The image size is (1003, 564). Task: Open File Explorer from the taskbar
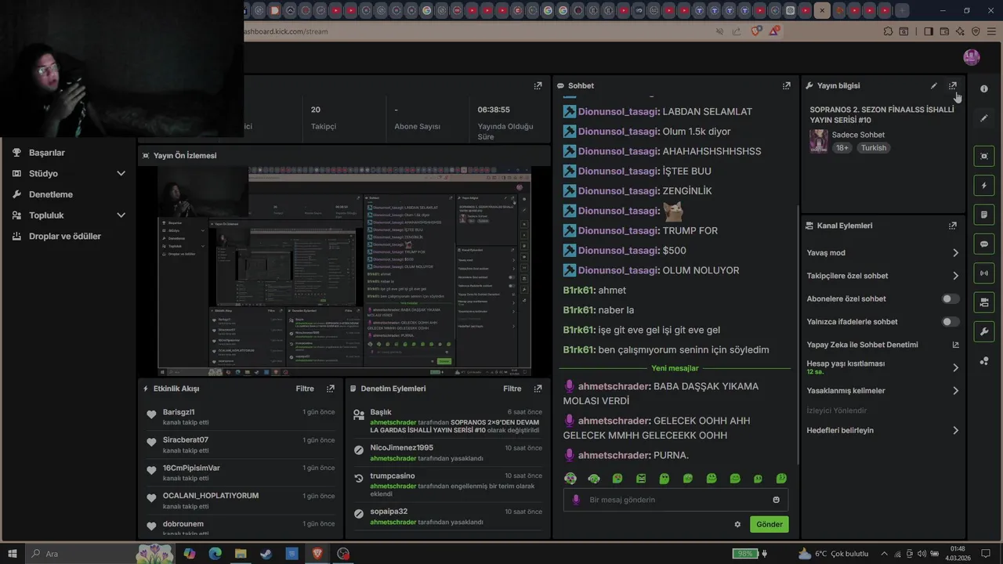point(241,554)
